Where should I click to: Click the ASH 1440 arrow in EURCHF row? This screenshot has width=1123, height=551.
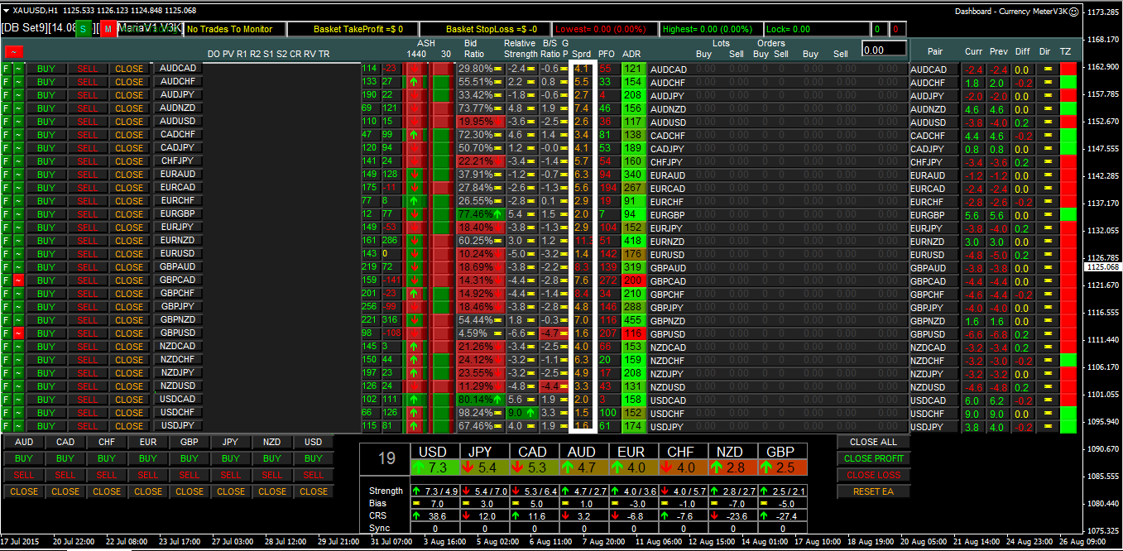(414, 201)
